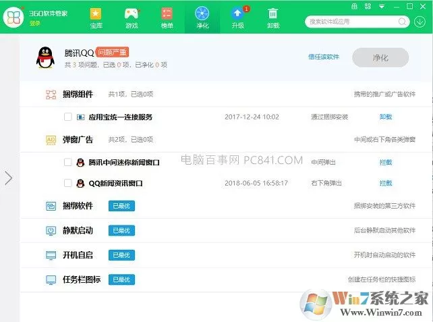Click the penguin icon beside 腾讯中间迷你新闻窗口
This screenshot has height=322, width=433.
(x=80, y=162)
